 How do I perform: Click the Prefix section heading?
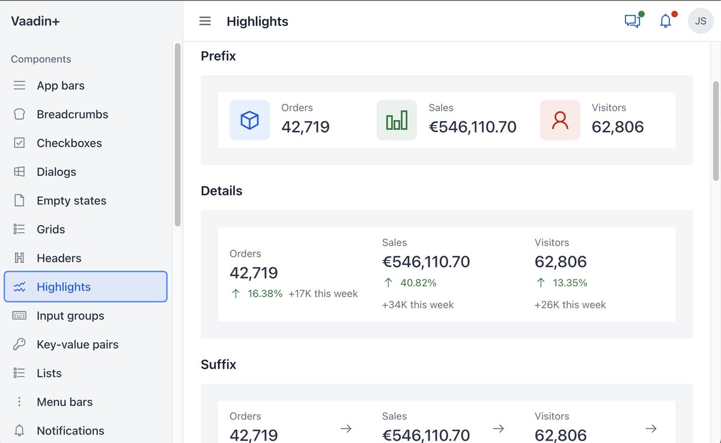[218, 56]
